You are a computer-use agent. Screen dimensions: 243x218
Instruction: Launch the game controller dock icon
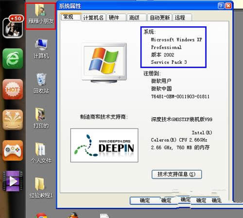13,150
